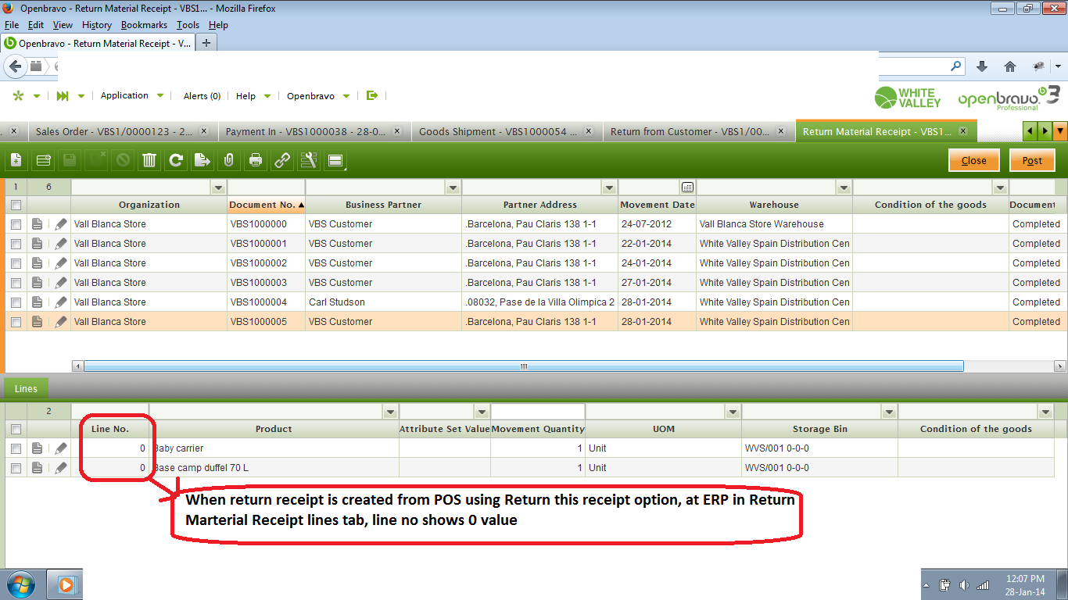Open attachments with the paperclip icon
1068x600 pixels.
coord(228,160)
